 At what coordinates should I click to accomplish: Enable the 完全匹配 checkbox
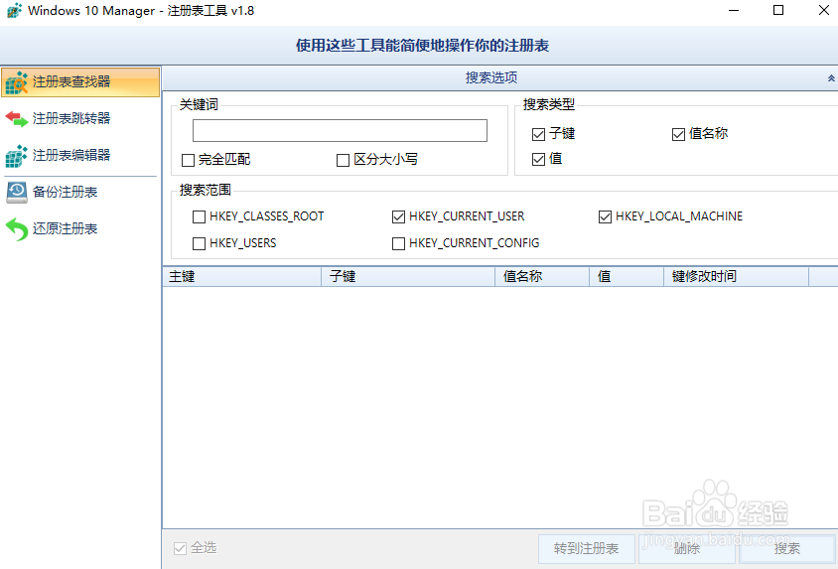(188, 160)
